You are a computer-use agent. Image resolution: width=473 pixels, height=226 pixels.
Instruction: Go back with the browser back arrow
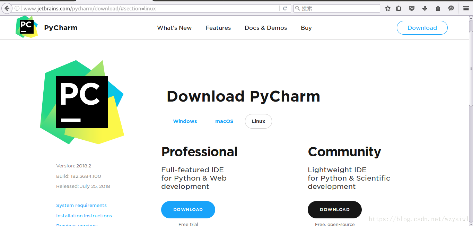[7, 8]
